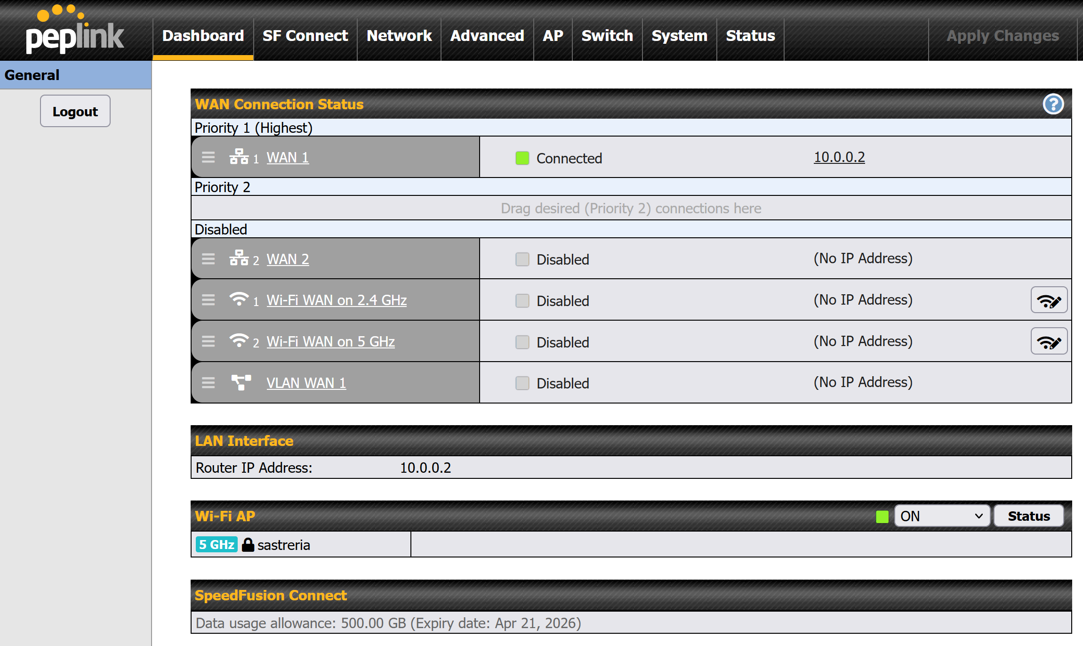Open the WAN 2 connection link
This screenshot has height=646, width=1083.
pos(288,259)
